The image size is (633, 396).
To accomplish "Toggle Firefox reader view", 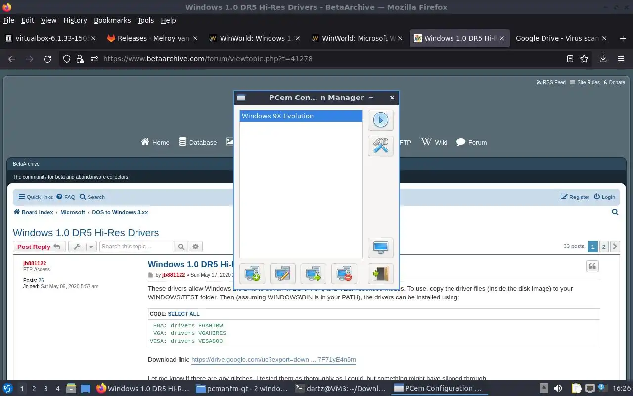I will [x=570, y=59].
